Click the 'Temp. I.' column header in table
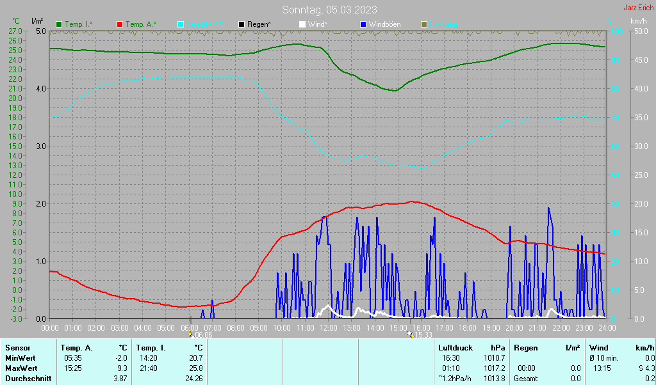Image resolution: width=656 pixels, height=385 pixels. pyautogui.click(x=151, y=348)
